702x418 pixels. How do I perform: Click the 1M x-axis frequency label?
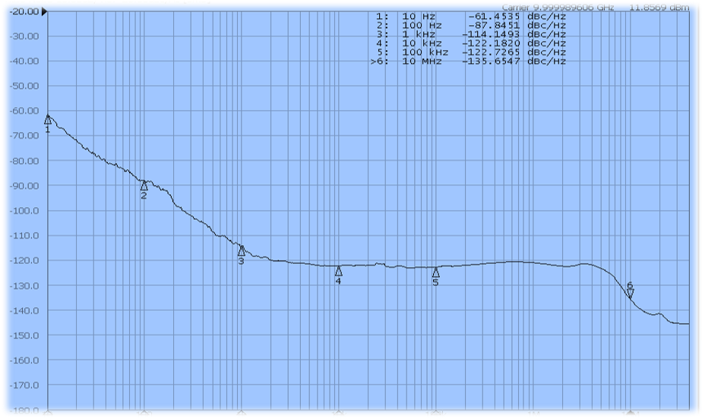point(533,414)
